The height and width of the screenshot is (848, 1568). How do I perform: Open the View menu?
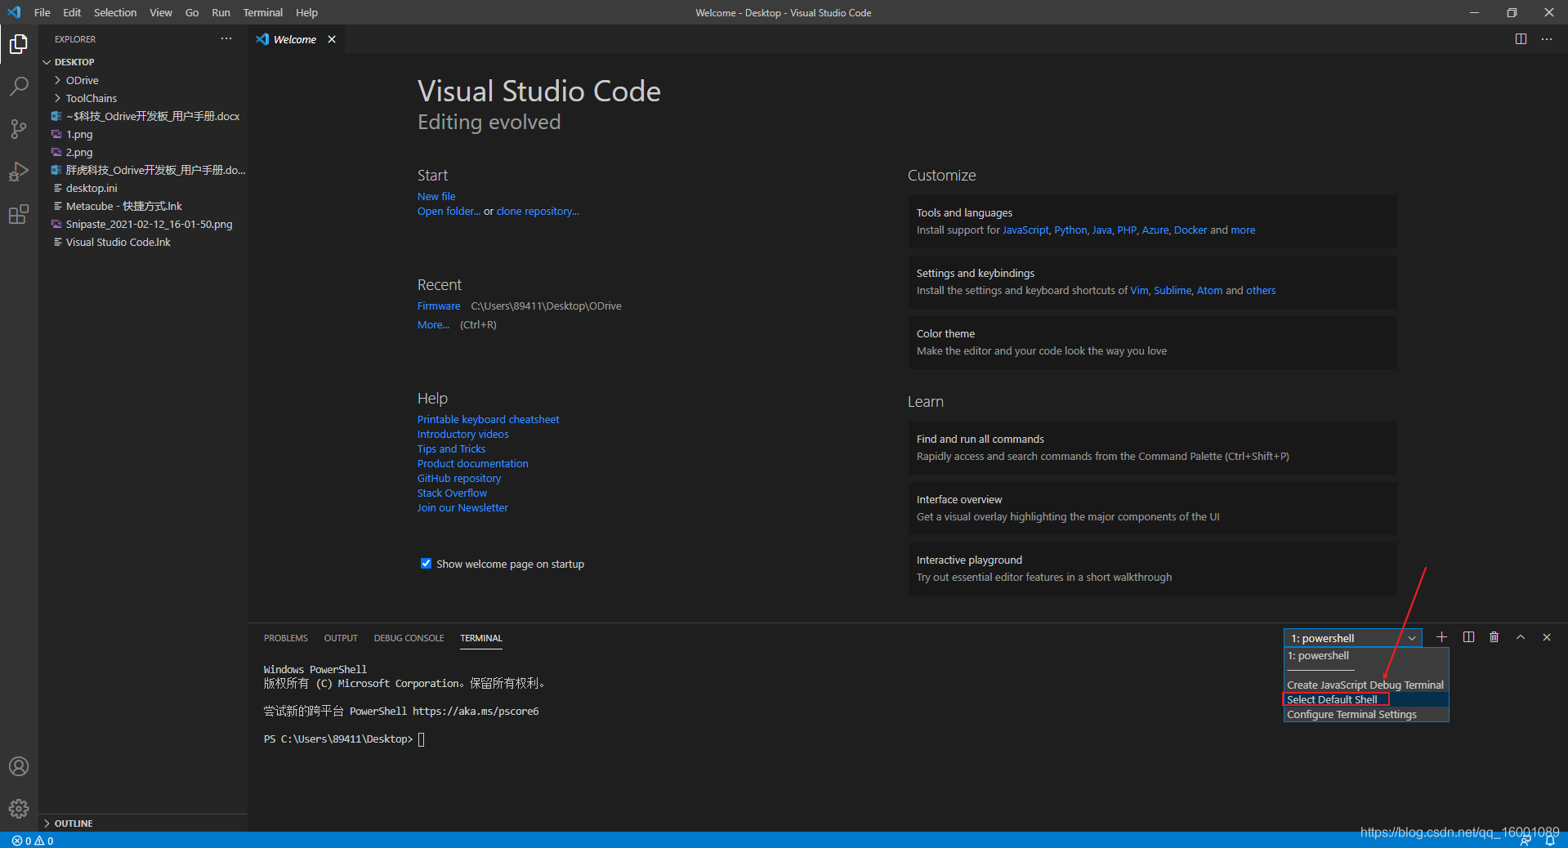[161, 12]
